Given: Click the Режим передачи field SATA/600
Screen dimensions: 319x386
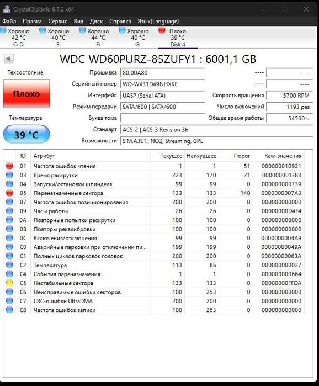Looking at the screenshot, I should click(x=163, y=107).
